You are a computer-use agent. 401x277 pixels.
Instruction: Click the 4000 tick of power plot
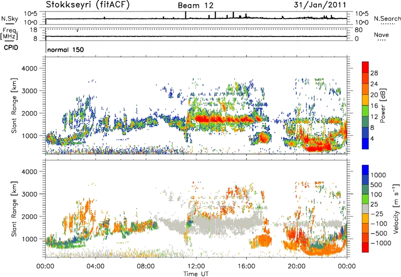pyautogui.click(x=30, y=68)
